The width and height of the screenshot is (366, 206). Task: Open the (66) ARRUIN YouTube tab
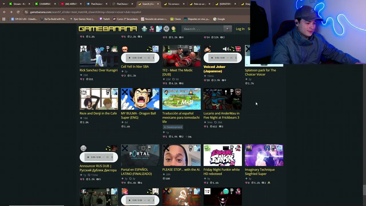71,4
